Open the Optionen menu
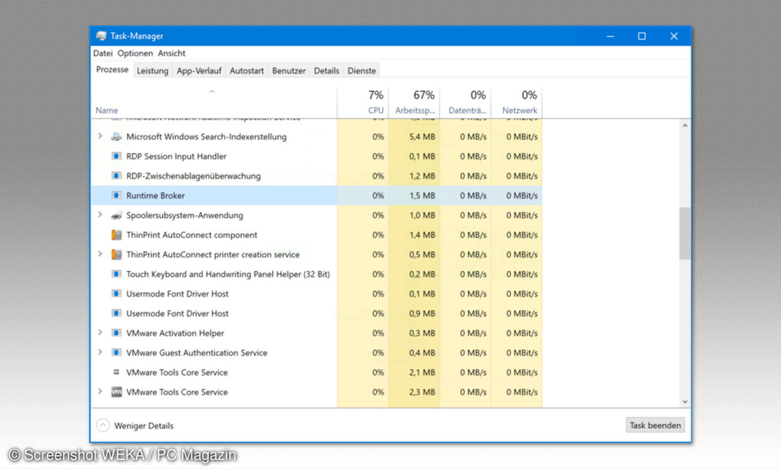Screen dimensions: 781x469 tap(135, 53)
